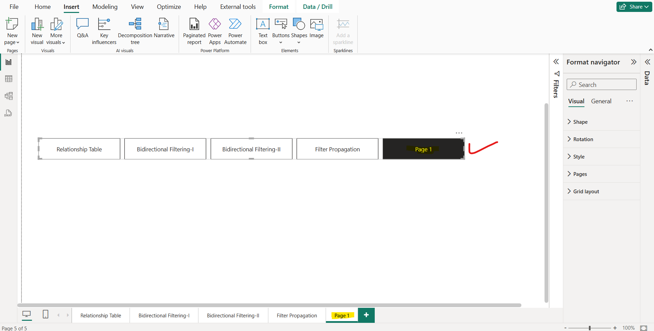Open the Filter Propagation page tab
The image size is (654, 331).
point(296,315)
